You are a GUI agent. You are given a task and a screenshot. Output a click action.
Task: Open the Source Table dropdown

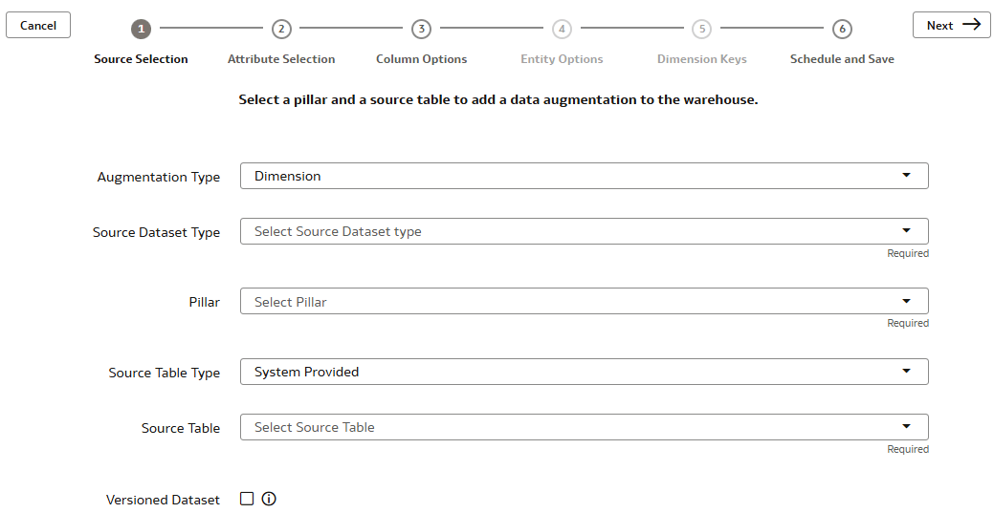pos(584,427)
